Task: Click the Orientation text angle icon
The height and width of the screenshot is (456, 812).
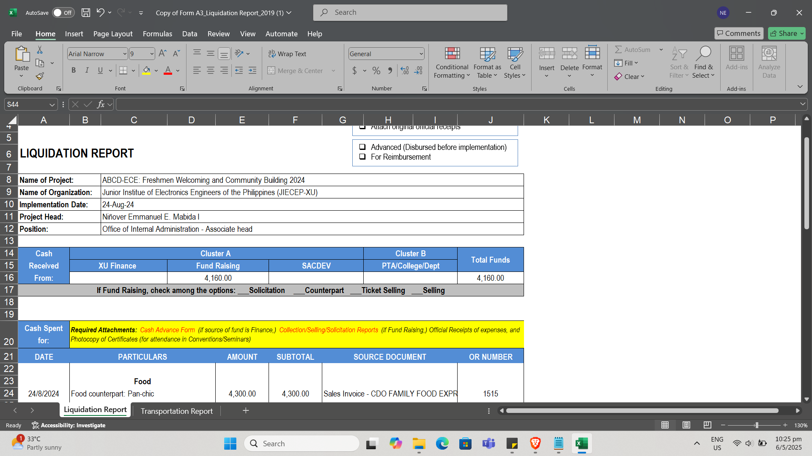Action: (239, 54)
